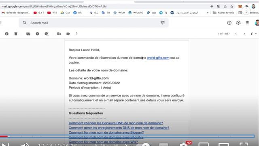Screen dimensions: 259x146
Task: Open the WP_ARG bookmark
Action: coord(136,13)
